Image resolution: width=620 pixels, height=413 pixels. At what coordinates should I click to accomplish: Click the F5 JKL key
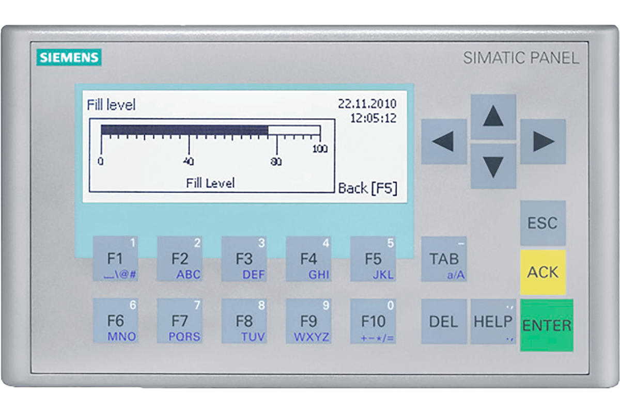[373, 259]
